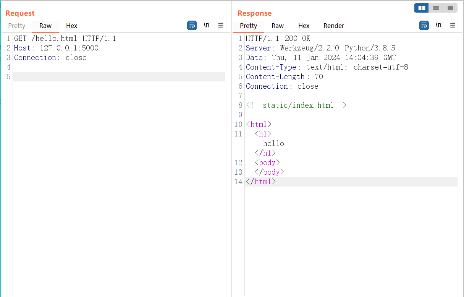The image size is (464, 297).
Task: Open the Request Hex tab
Action: [x=71, y=26]
